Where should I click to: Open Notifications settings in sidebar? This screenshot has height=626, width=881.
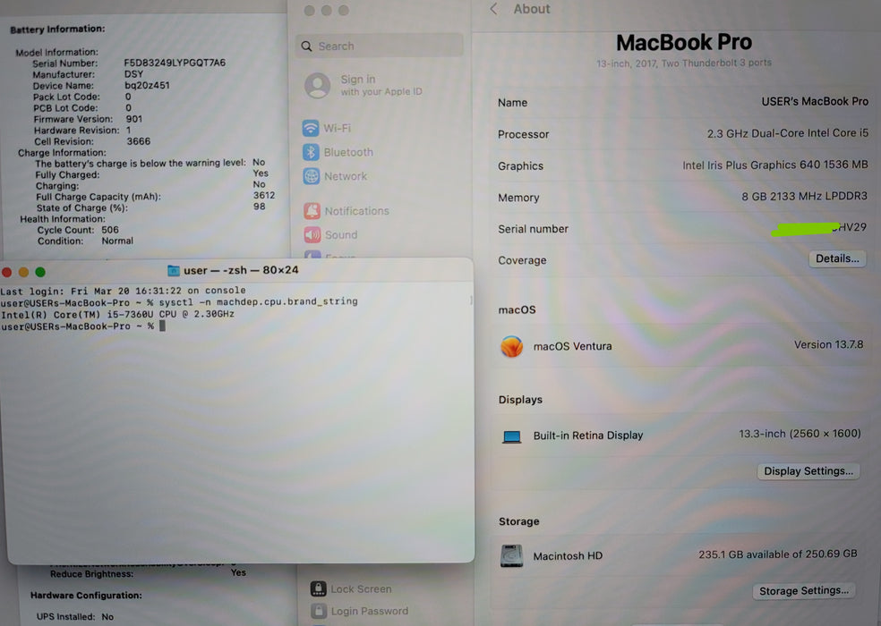(346, 211)
